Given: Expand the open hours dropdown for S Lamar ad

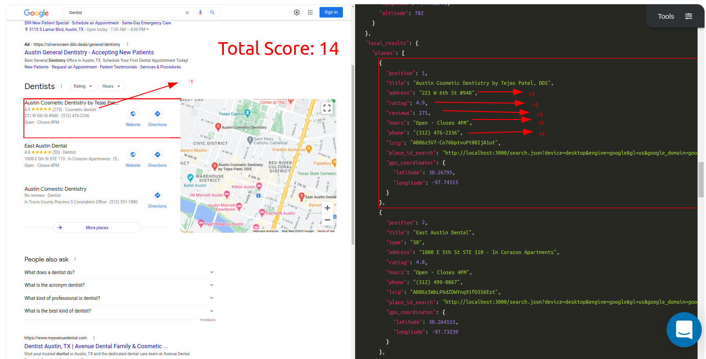Looking at the screenshot, I should 148,30.
